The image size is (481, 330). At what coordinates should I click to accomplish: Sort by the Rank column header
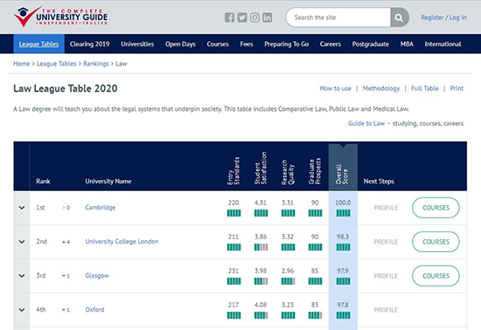[x=43, y=182]
